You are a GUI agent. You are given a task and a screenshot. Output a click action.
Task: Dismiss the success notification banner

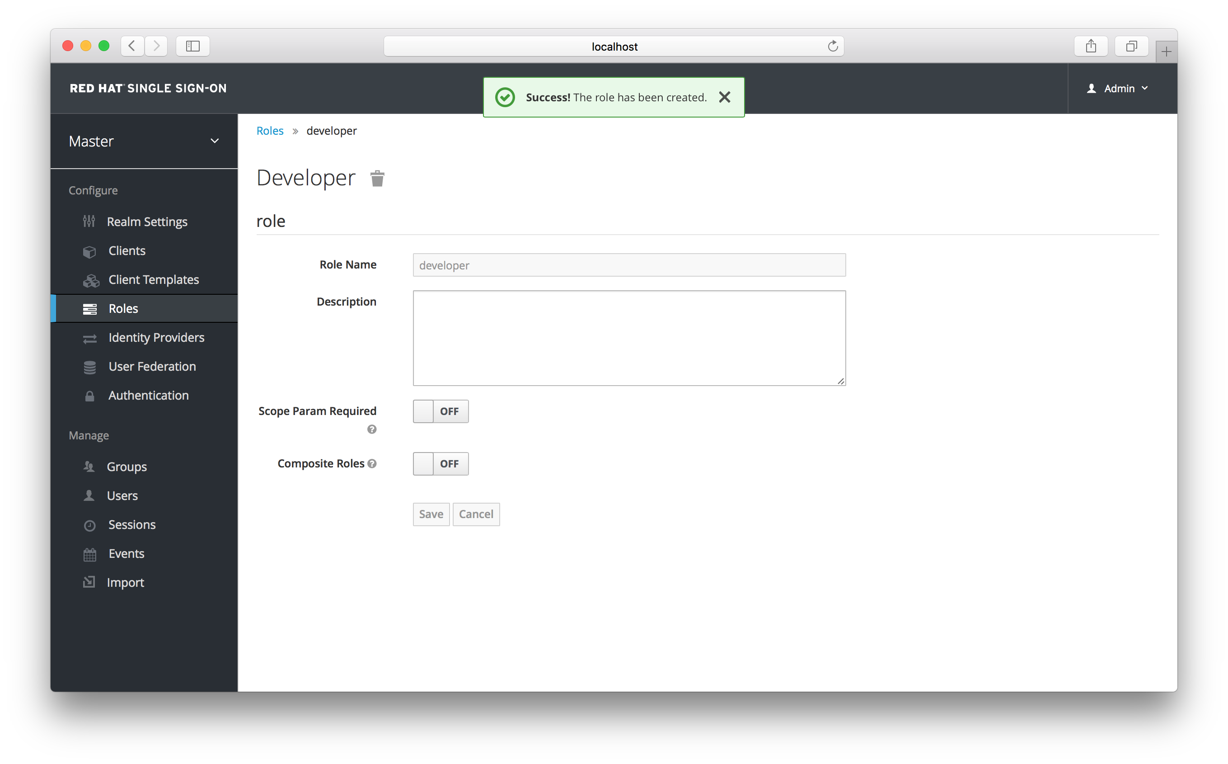[x=725, y=97]
